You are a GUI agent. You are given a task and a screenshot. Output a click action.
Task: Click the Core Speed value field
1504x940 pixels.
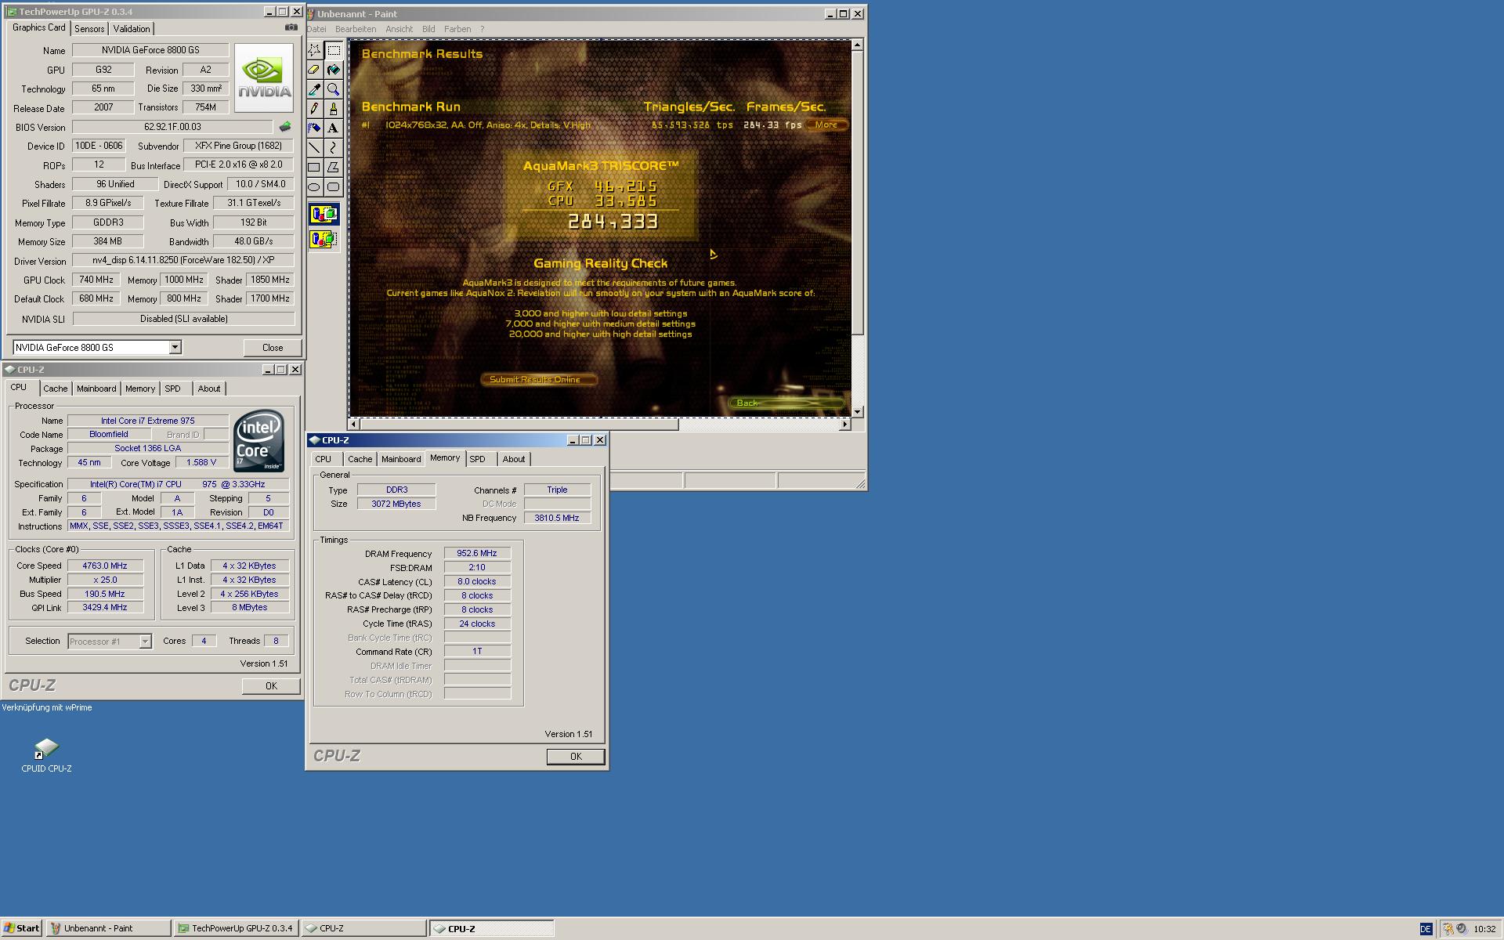point(105,566)
